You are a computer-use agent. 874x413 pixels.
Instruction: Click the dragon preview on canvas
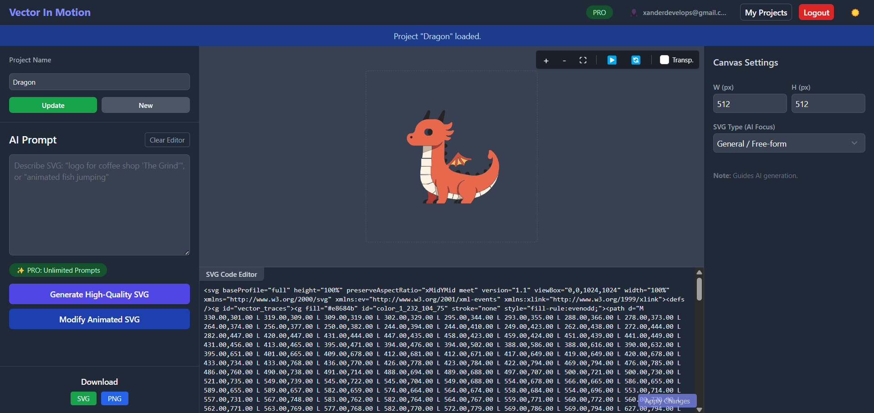(453, 157)
